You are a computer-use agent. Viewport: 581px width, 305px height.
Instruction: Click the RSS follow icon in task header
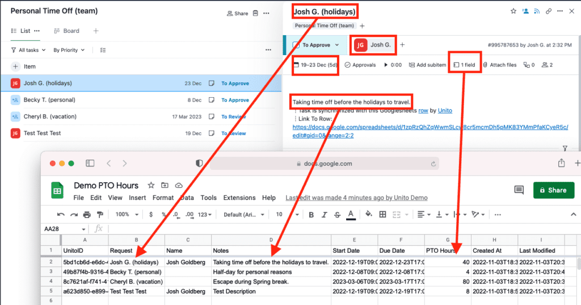537,11
